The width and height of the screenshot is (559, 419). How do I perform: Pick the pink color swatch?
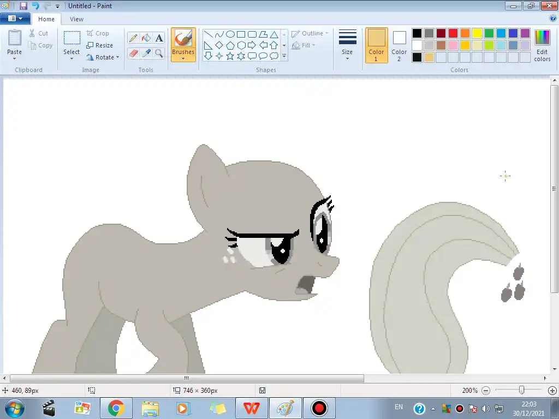click(x=453, y=45)
